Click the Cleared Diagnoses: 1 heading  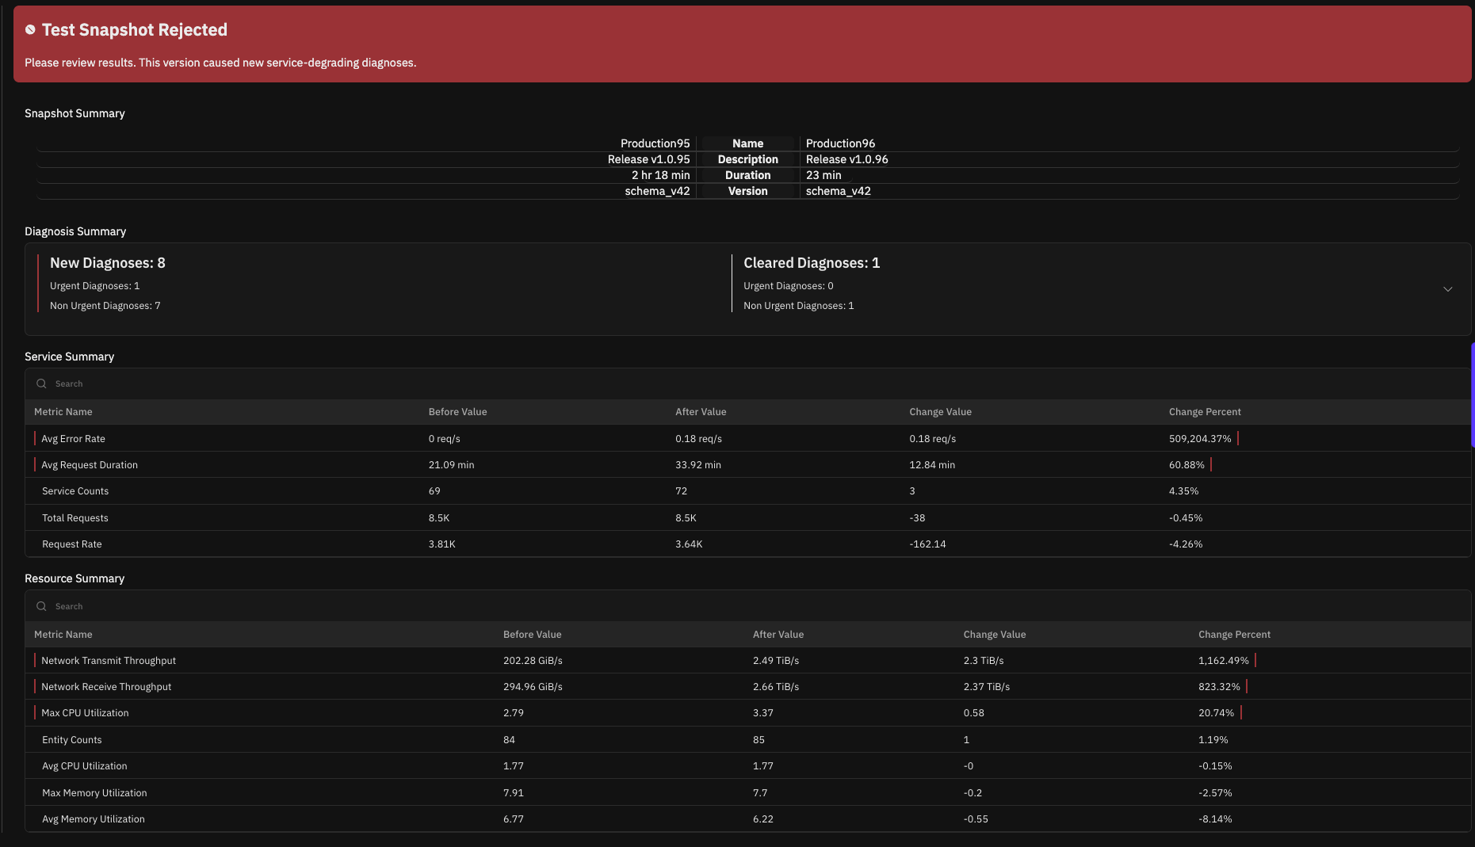812,263
